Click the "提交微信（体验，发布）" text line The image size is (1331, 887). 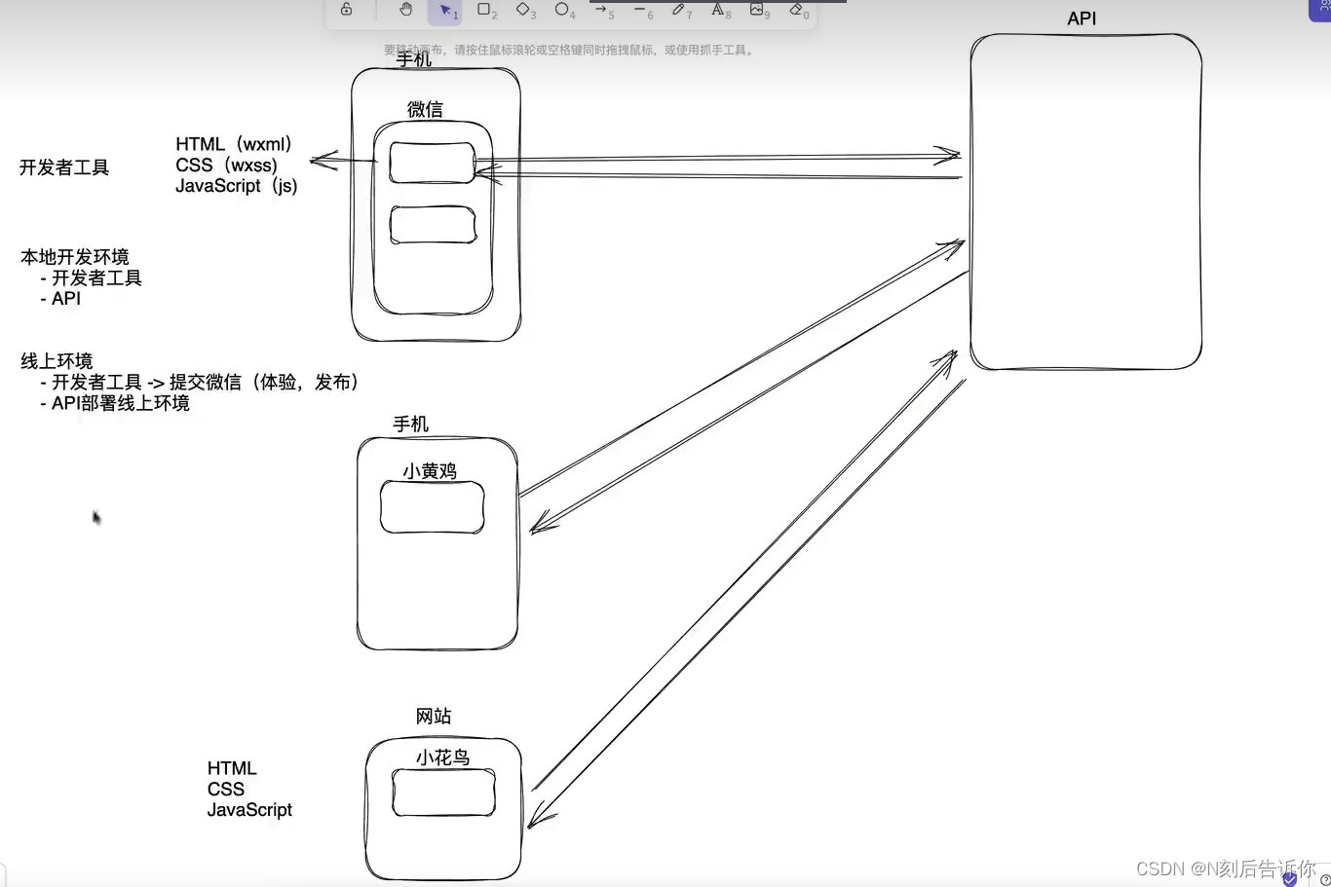pyautogui.click(x=264, y=383)
